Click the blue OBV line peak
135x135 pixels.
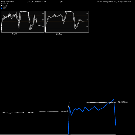(114, 99)
